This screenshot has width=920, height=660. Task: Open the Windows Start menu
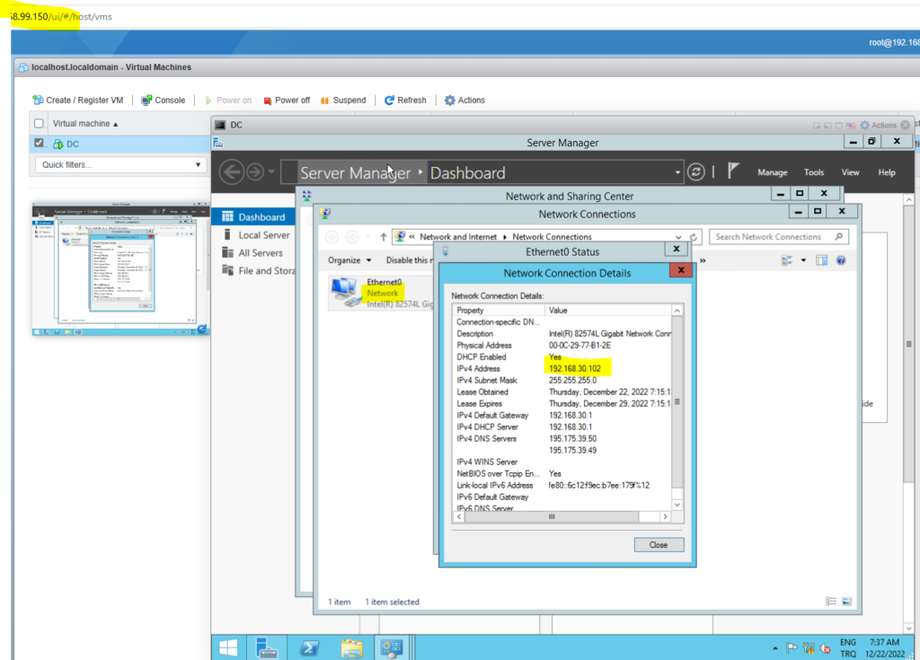coord(227,647)
